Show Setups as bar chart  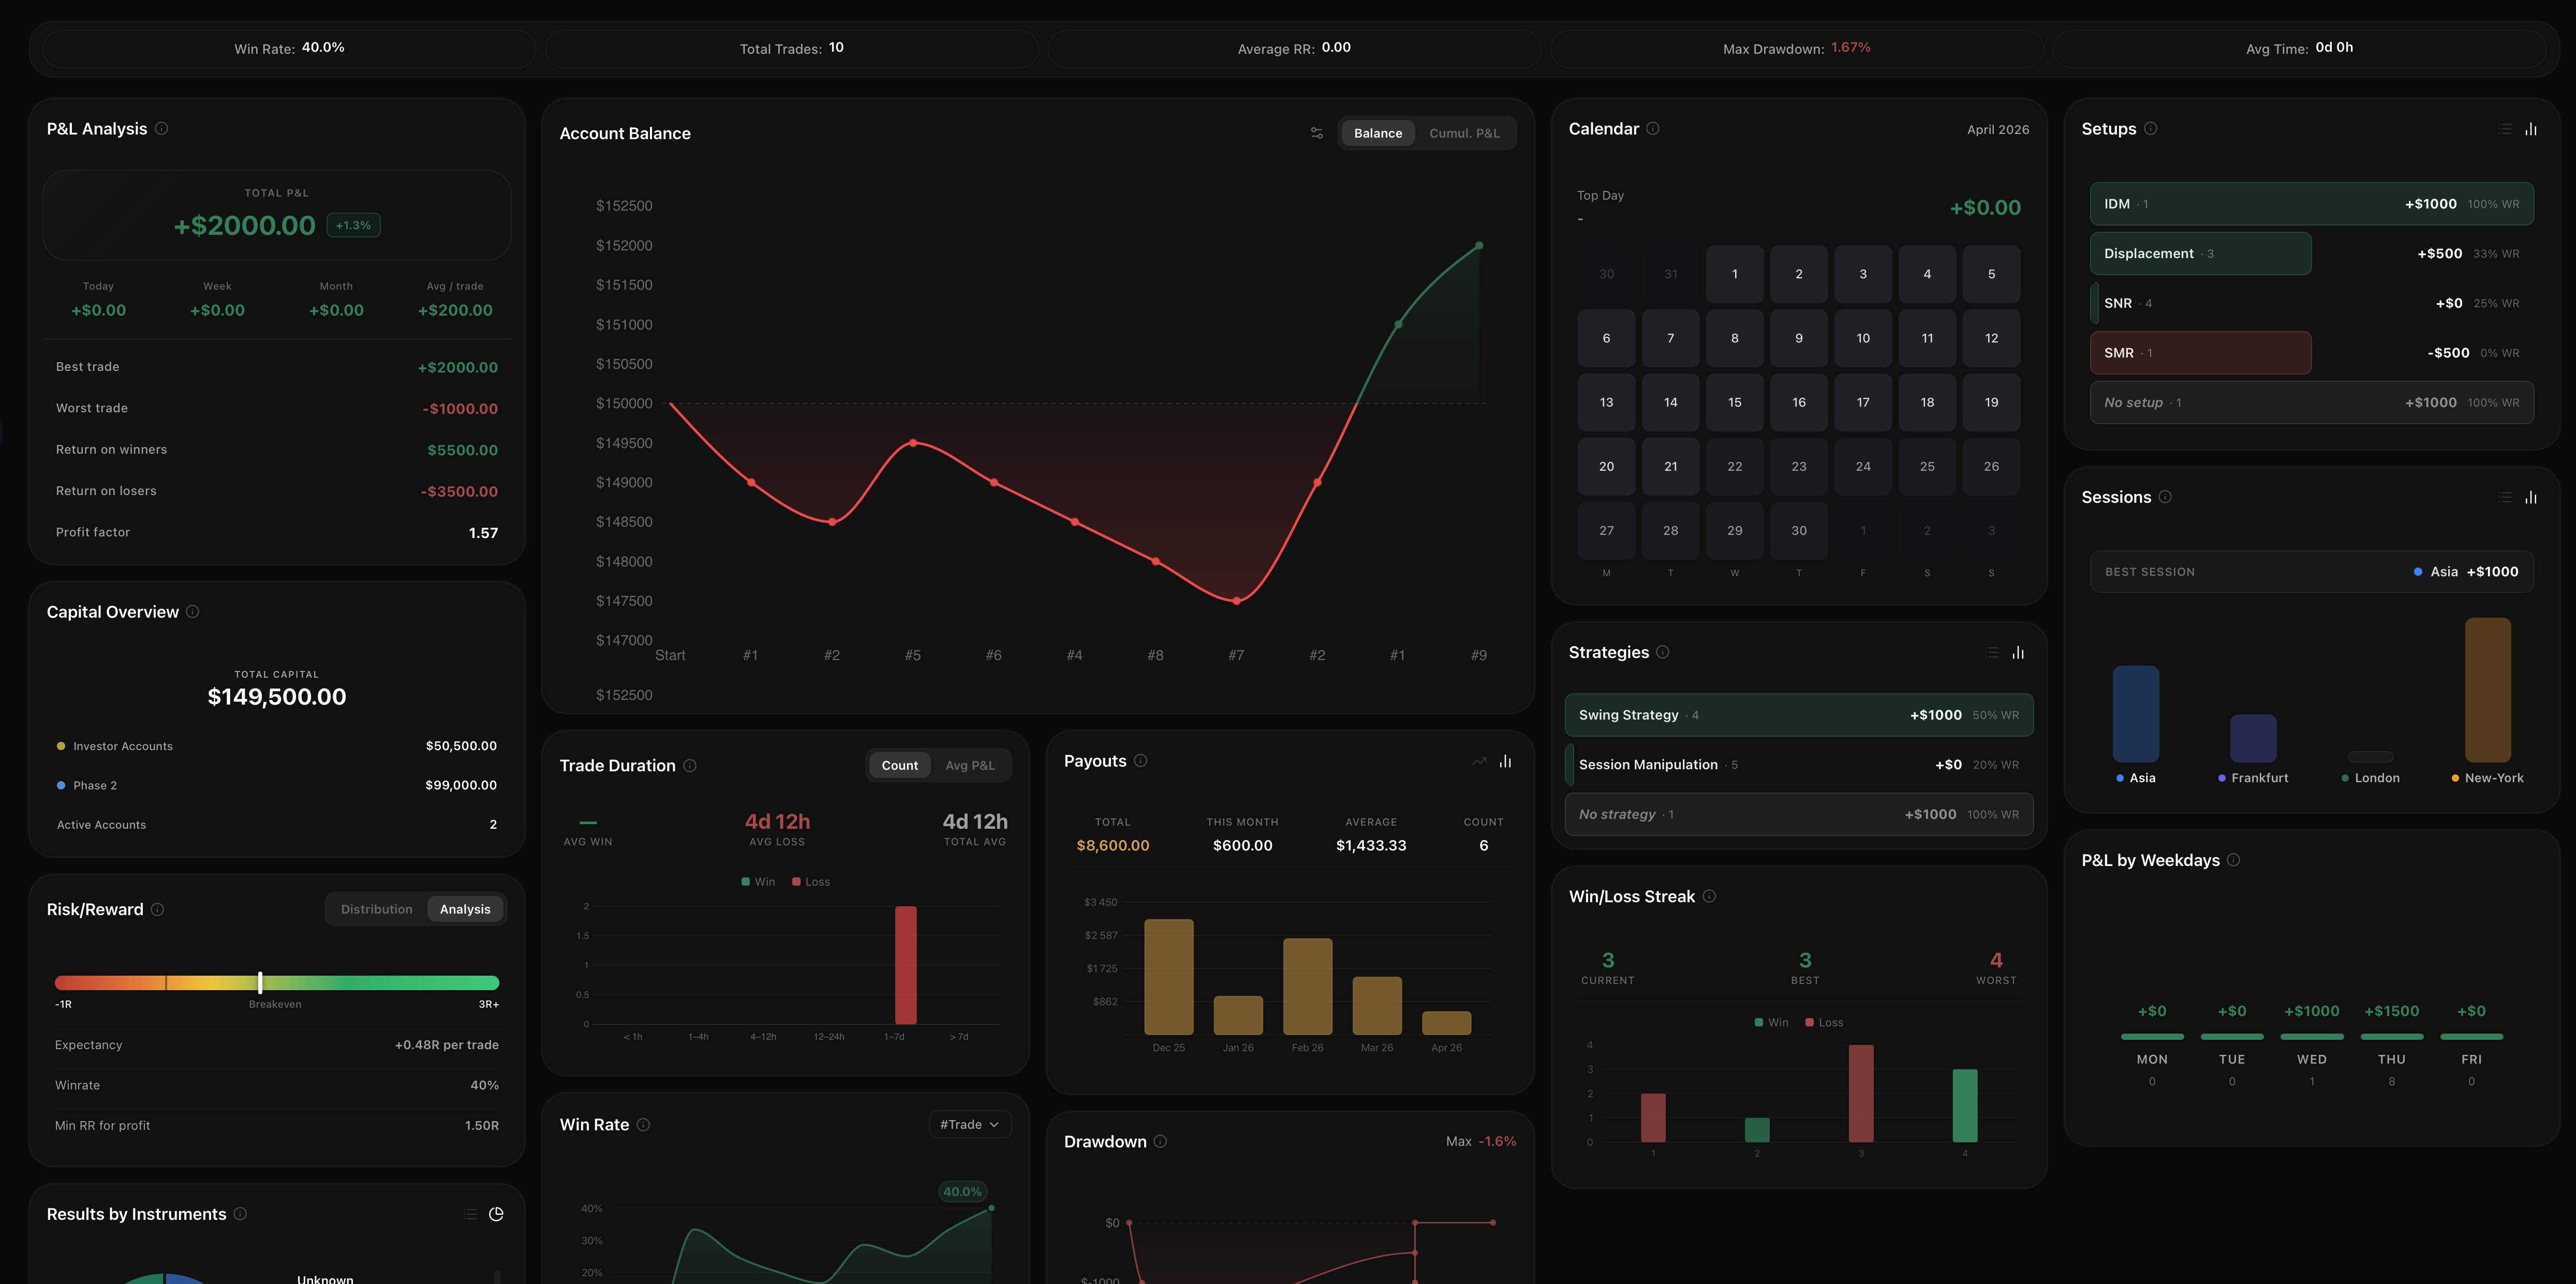pyautogui.click(x=2531, y=129)
